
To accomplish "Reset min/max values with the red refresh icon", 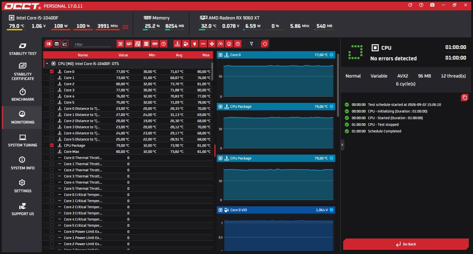I will [x=265, y=44].
